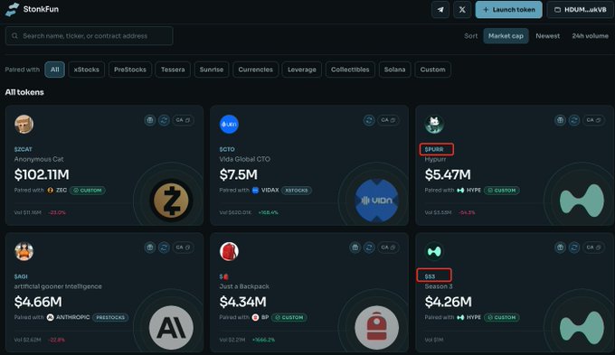Viewport: 615px width, 355px height.
Task: Filter tokens by Currencies
Action: click(255, 70)
